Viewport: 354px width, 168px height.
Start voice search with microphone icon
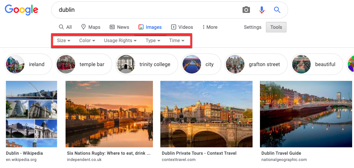[262, 10]
